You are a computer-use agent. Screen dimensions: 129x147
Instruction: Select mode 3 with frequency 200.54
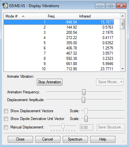tap(59, 33)
